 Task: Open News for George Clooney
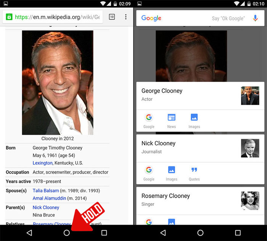[x=172, y=120]
